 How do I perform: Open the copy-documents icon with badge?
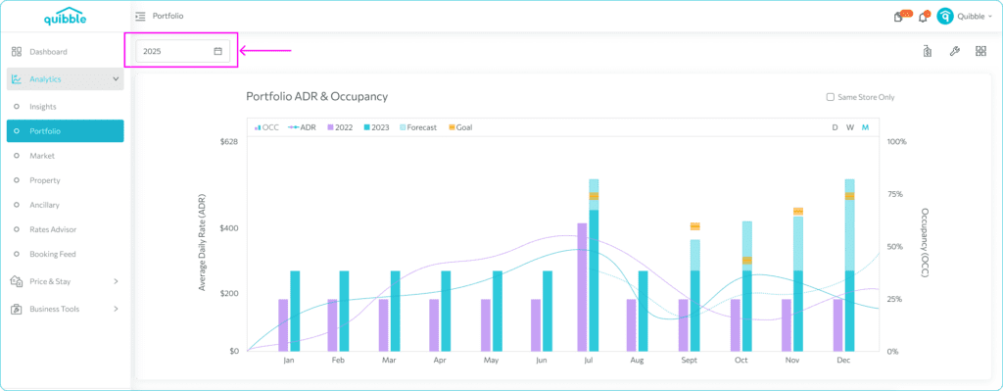pos(899,17)
